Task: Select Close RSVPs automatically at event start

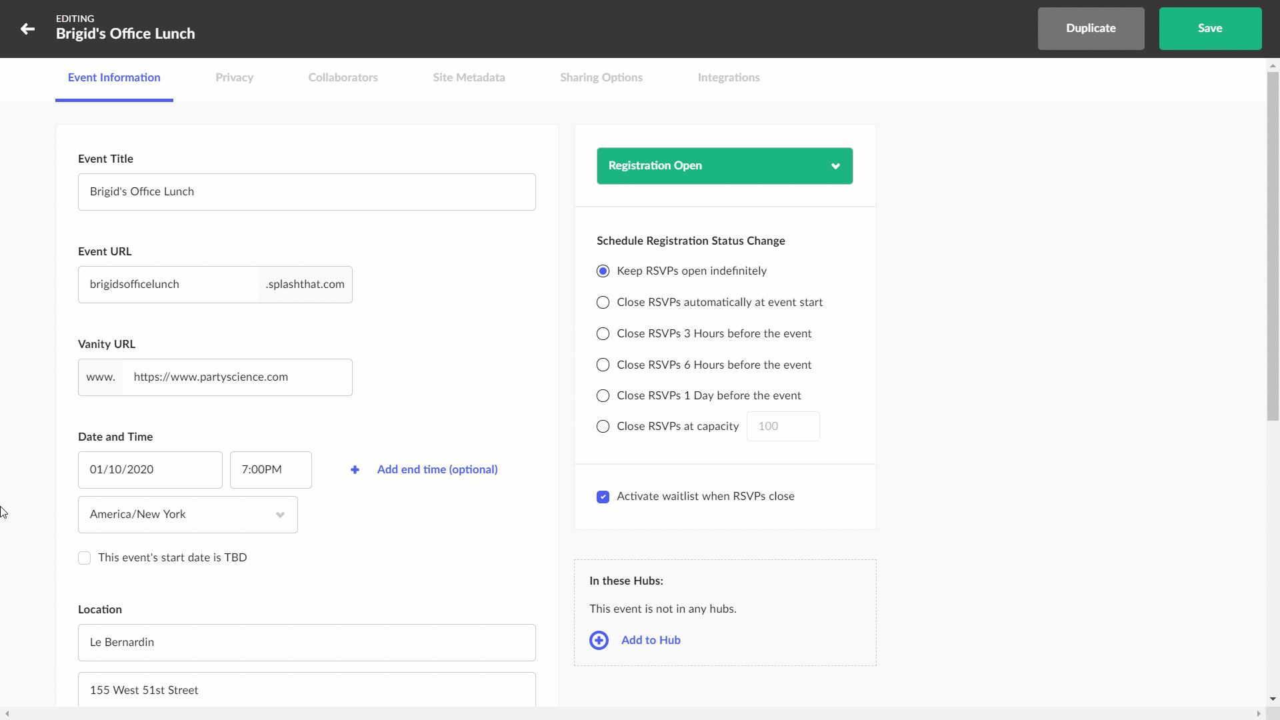Action: 605,303
